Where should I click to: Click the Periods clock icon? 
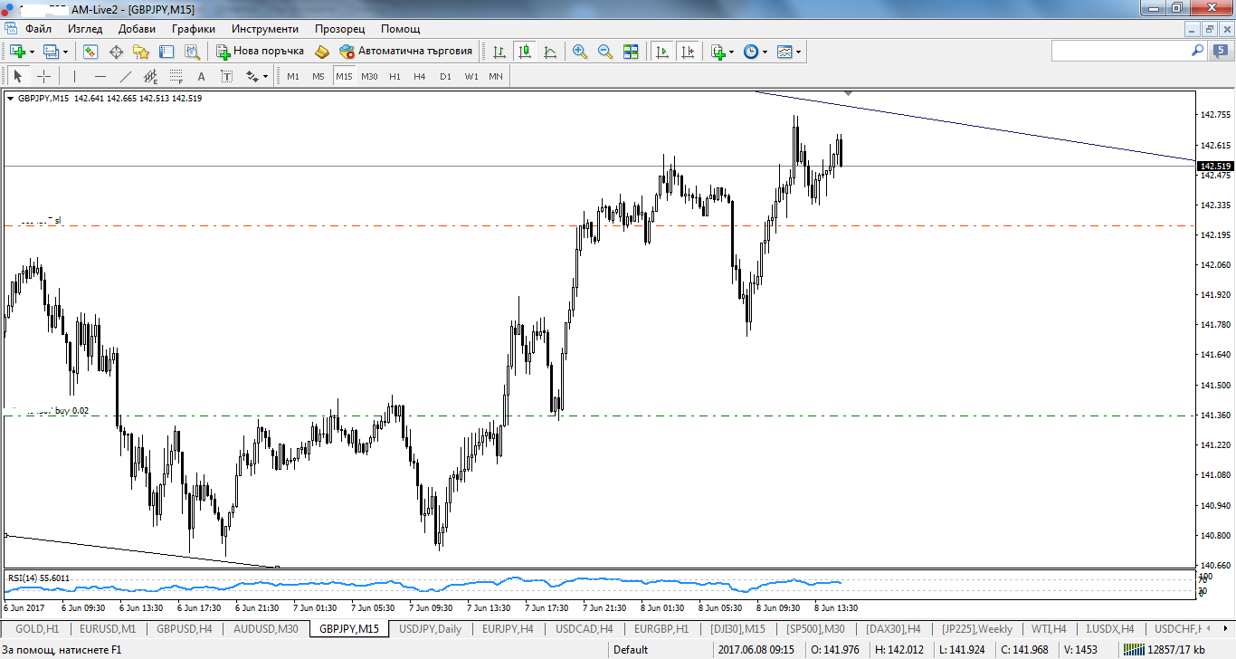[751, 52]
